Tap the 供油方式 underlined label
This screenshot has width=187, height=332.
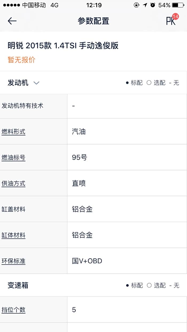pyautogui.click(x=14, y=183)
